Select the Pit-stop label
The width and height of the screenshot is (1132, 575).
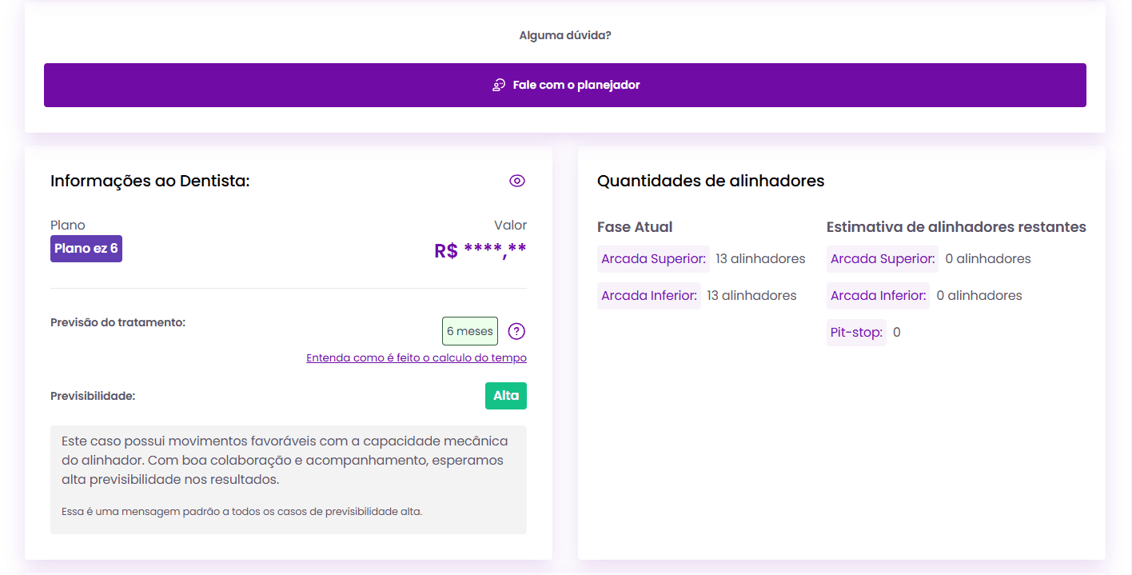[855, 332]
